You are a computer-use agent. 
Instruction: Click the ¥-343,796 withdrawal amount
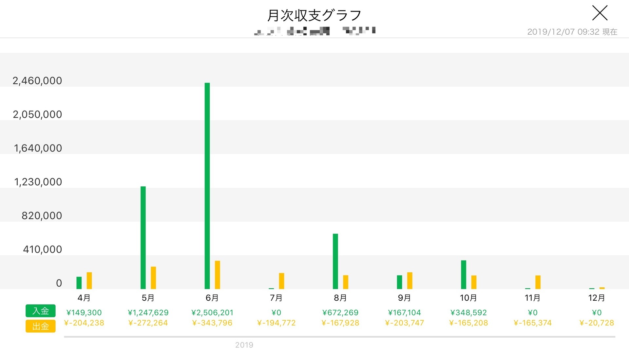coord(212,323)
